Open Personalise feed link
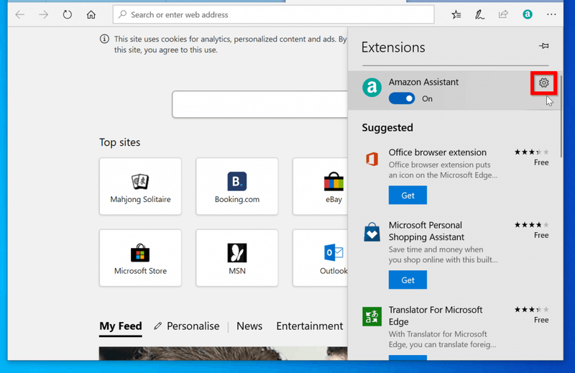This screenshot has height=373, width=575. (187, 326)
